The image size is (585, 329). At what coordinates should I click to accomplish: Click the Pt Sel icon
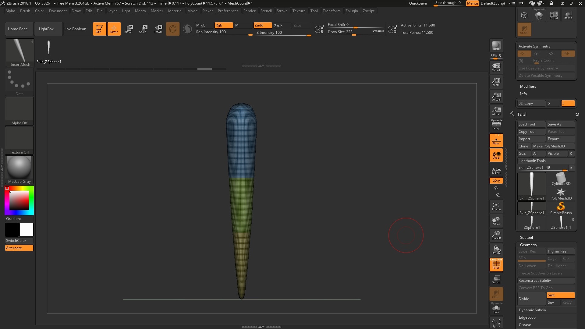point(554,15)
